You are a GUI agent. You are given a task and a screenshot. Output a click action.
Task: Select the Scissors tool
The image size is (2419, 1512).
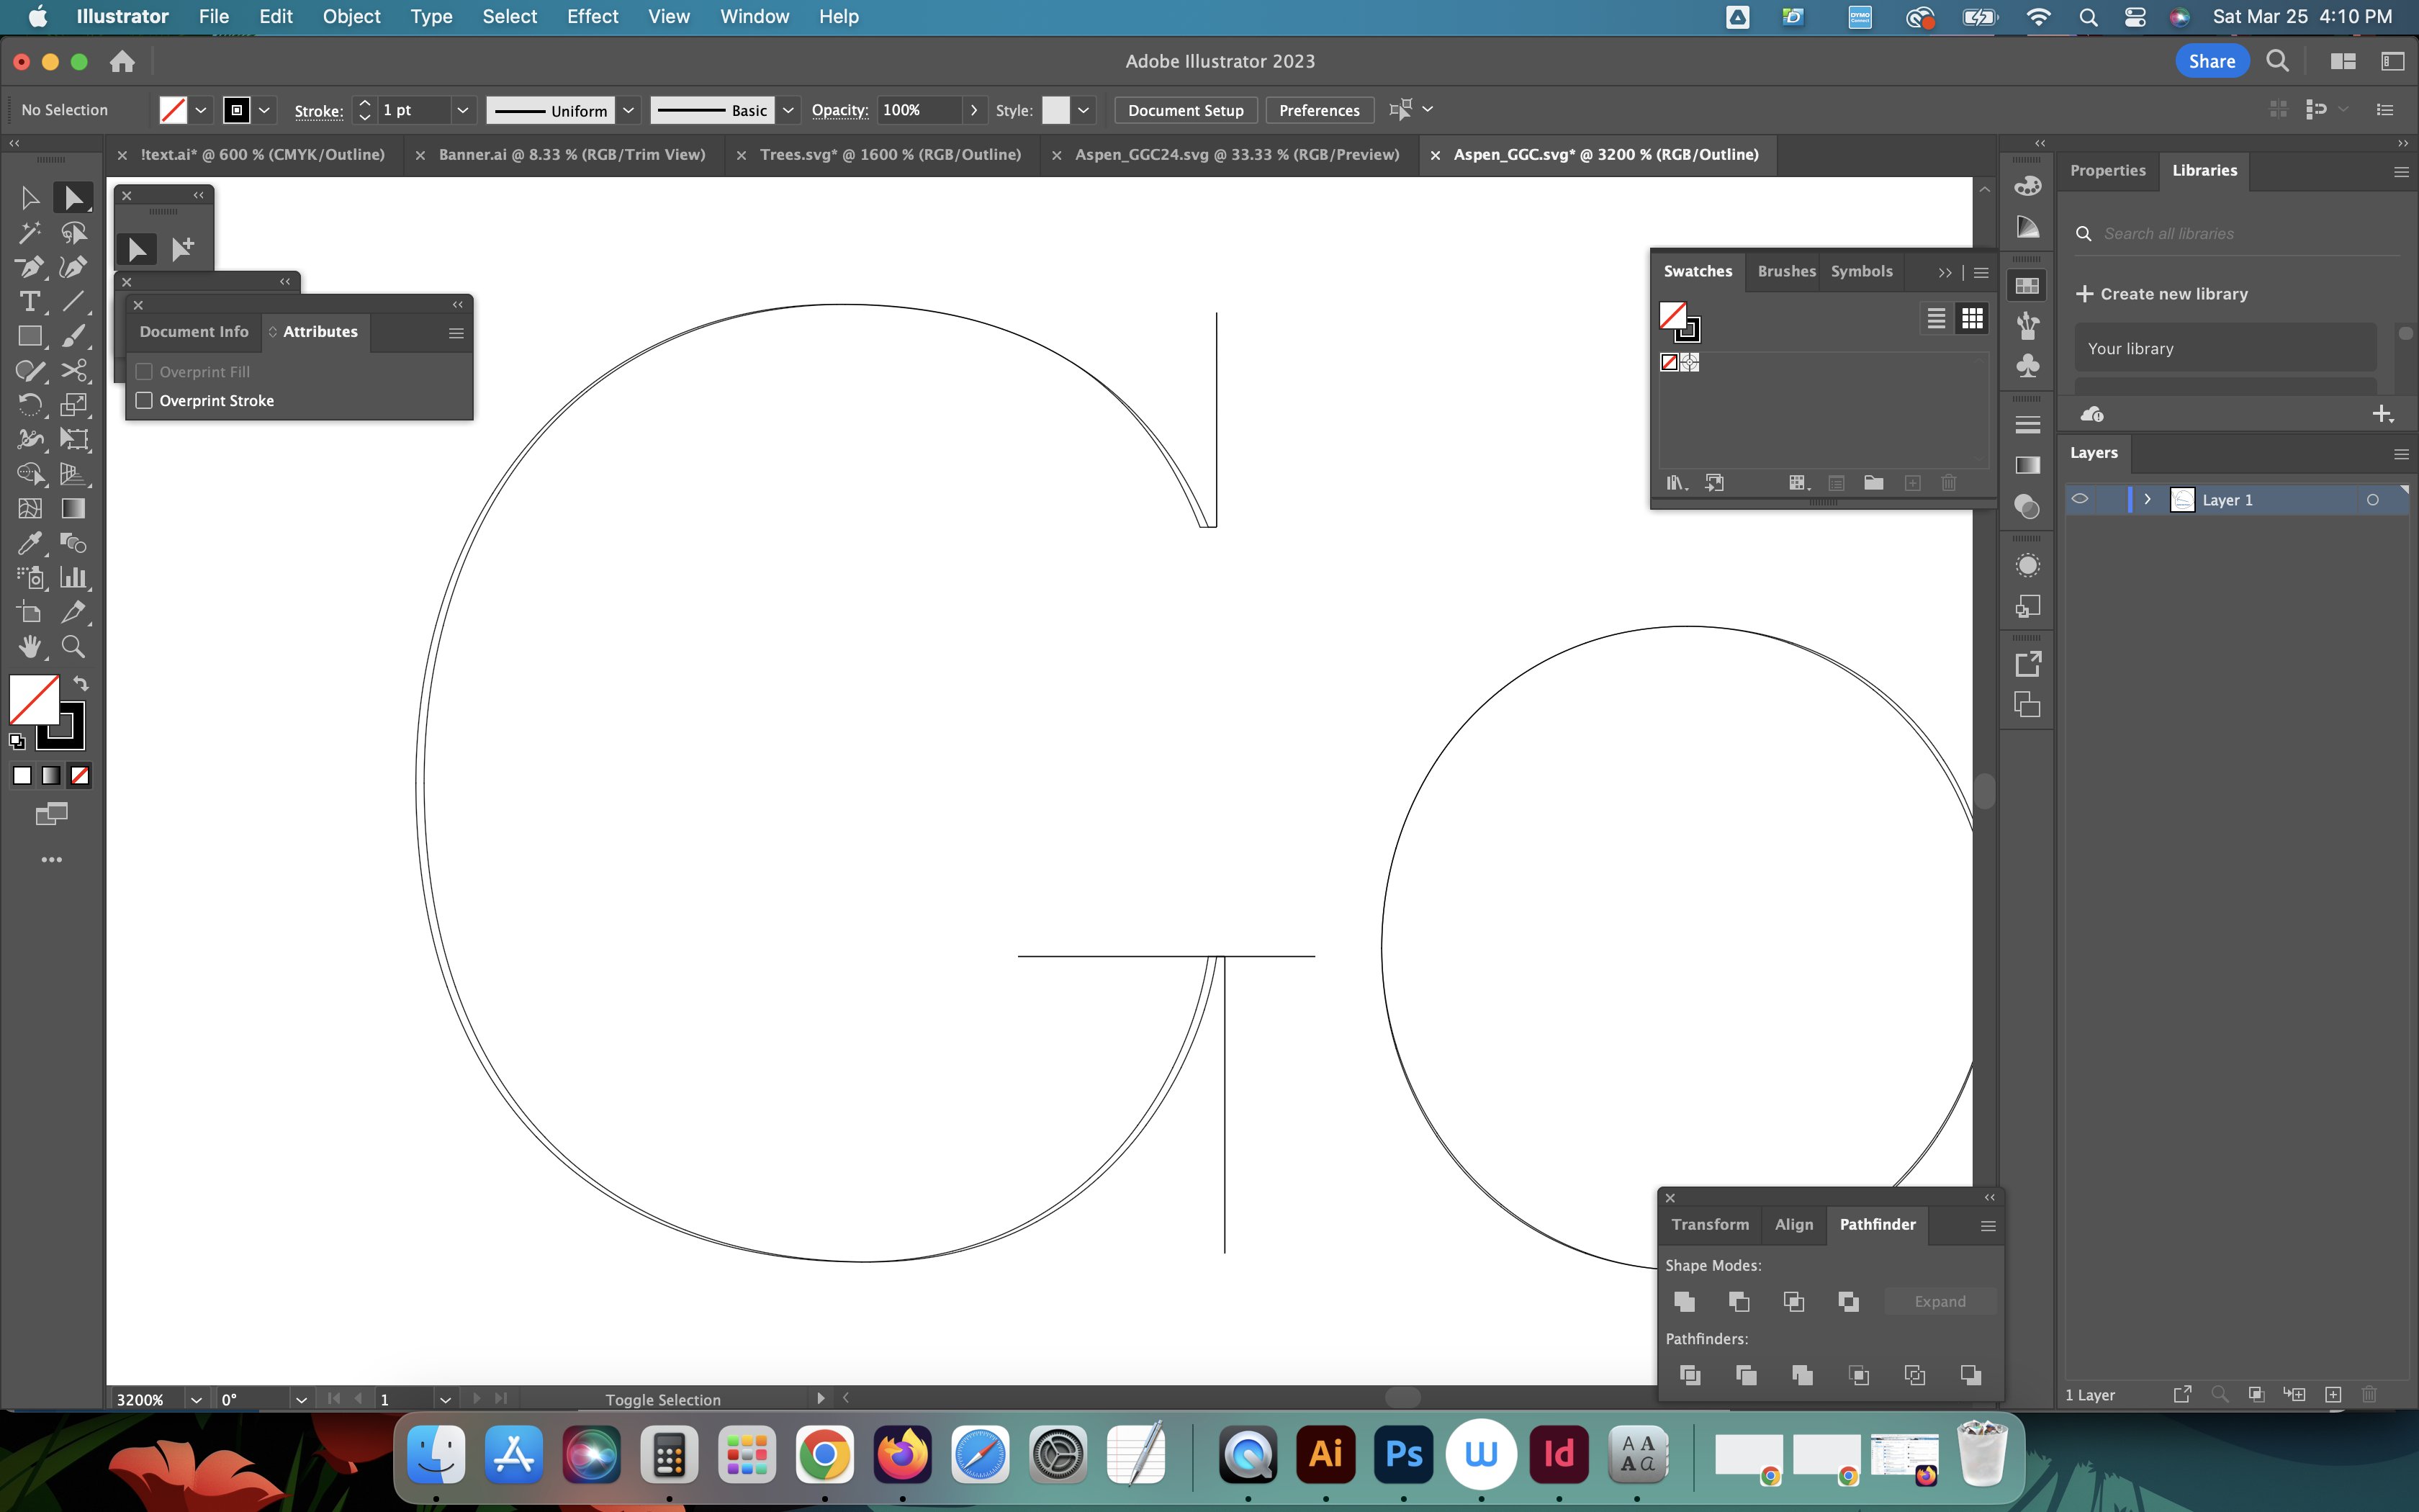73,370
